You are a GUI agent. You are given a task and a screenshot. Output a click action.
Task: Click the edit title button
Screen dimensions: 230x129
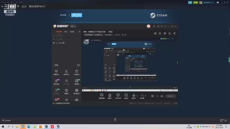pyautogui.click(x=110, y=32)
